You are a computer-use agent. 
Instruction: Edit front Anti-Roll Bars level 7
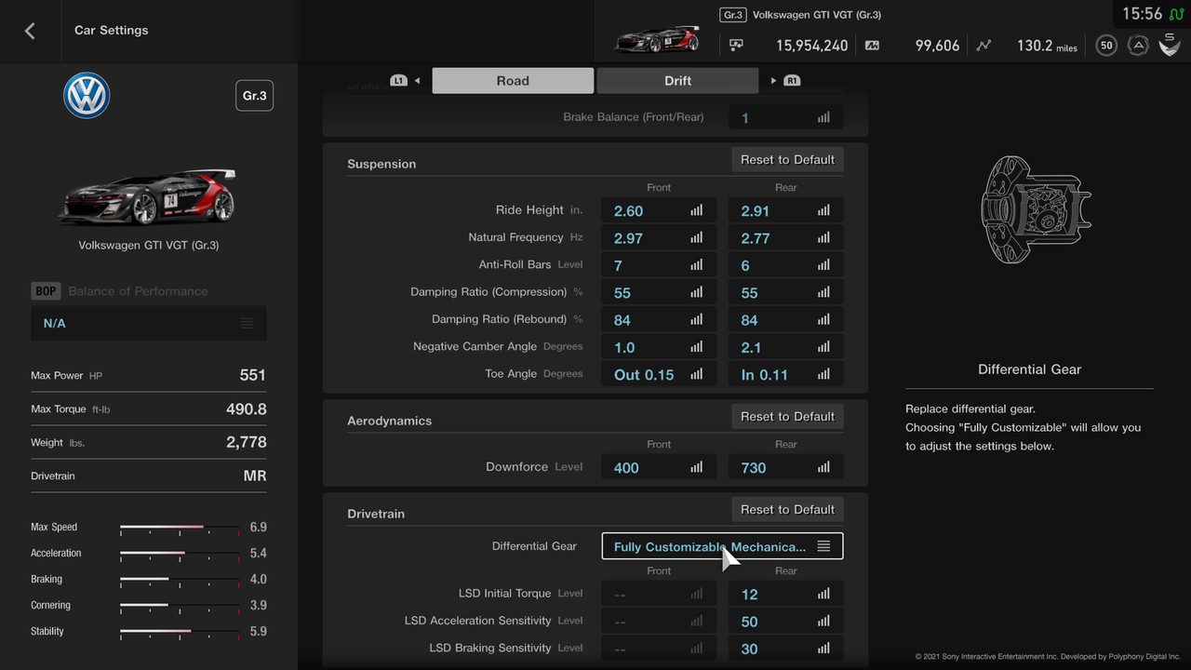click(659, 265)
